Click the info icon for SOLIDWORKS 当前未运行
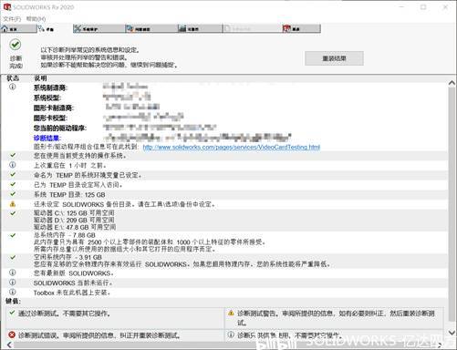Screen dimensions: 457x350 13,283
